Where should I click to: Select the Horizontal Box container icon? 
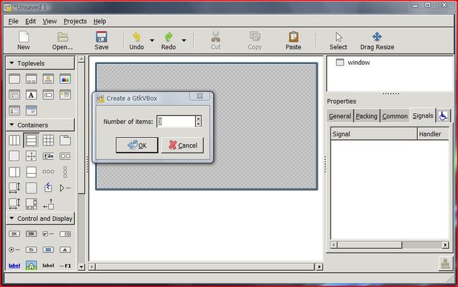click(x=14, y=140)
